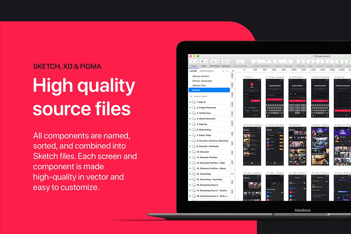Click the Symbols toolbar icon
The image size is (351, 234).
226,61
